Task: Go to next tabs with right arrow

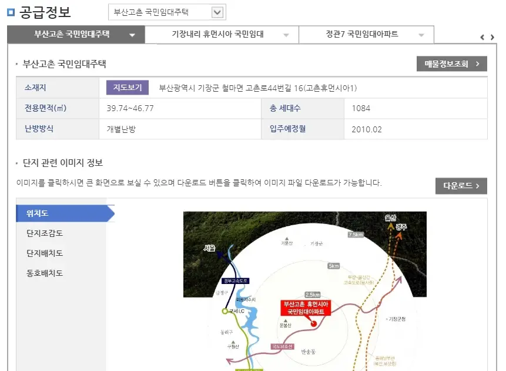Action: tap(492, 37)
